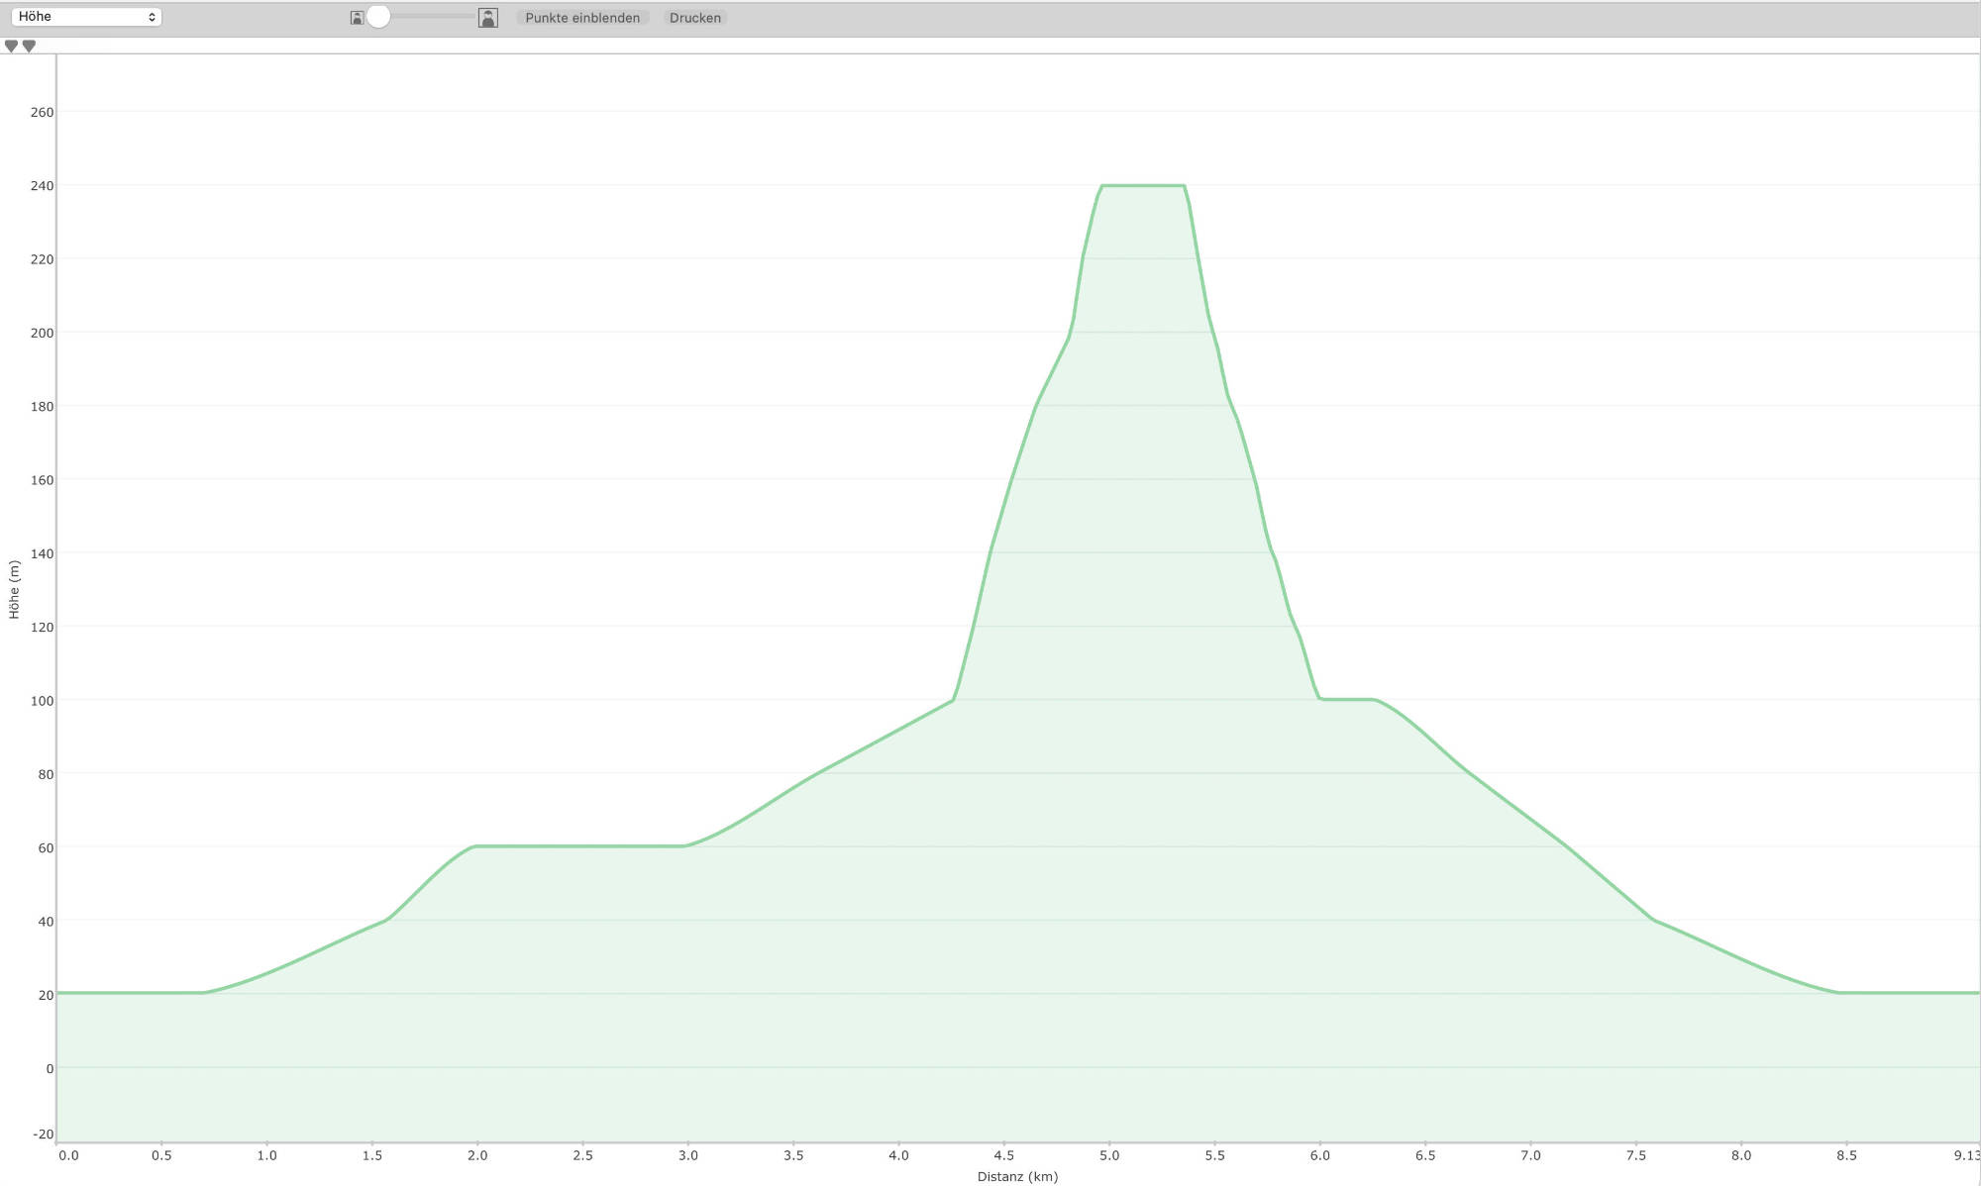This screenshot has height=1186, width=1981.
Task: Click the second range marker handle
Action: click(x=29, y=47)
